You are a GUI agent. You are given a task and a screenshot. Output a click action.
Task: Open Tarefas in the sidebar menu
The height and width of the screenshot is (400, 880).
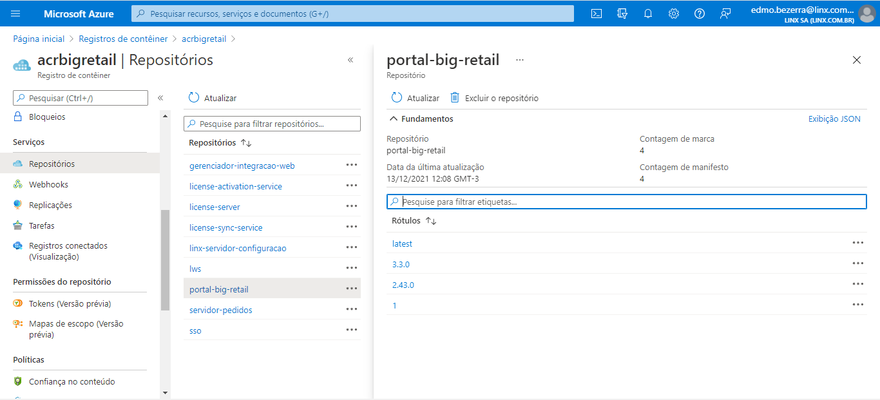pos(42,226)
